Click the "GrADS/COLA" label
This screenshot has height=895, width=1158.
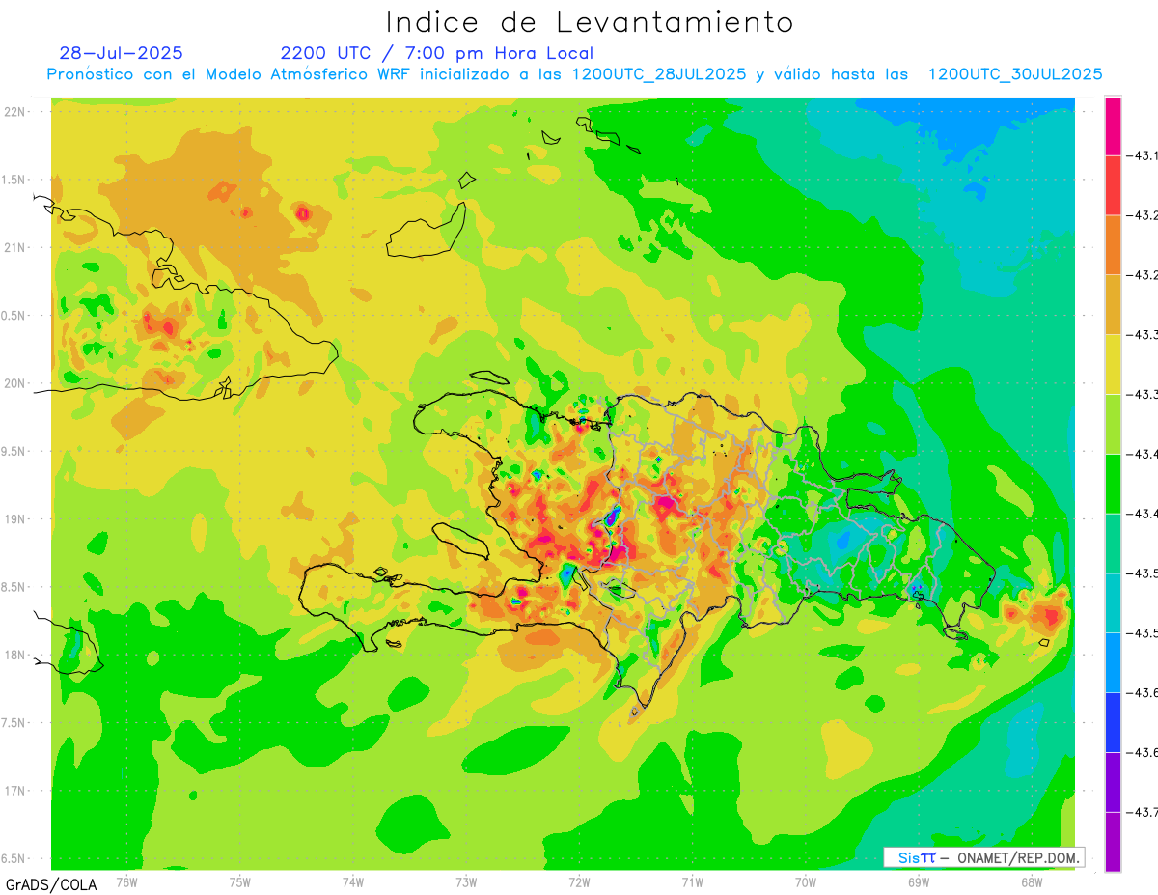coord(50,884)
